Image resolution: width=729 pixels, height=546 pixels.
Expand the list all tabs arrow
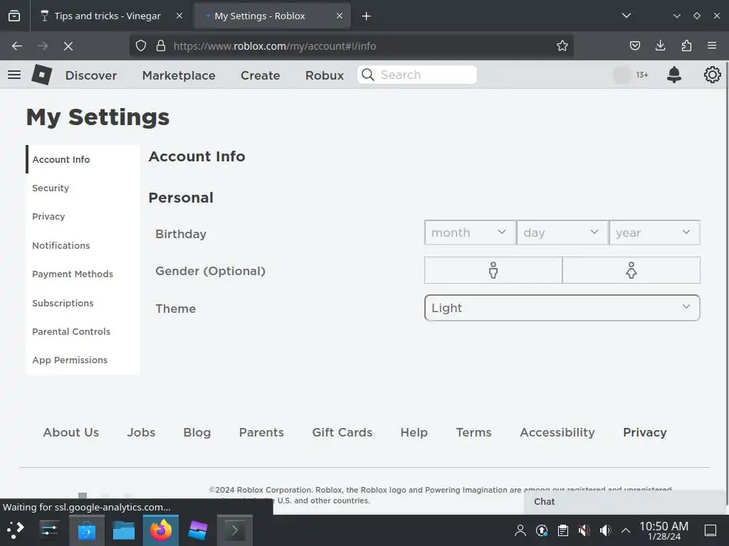tap(626, 16)
